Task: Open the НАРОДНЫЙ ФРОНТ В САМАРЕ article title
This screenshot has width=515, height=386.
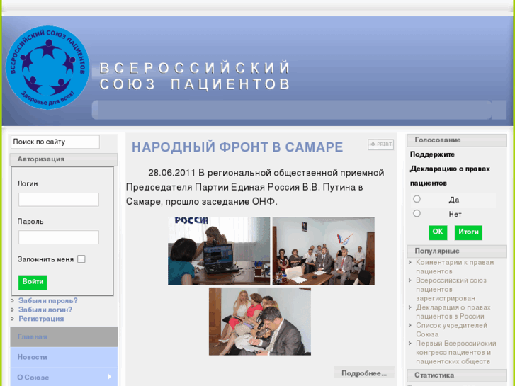Action: [x=237, y=147]
